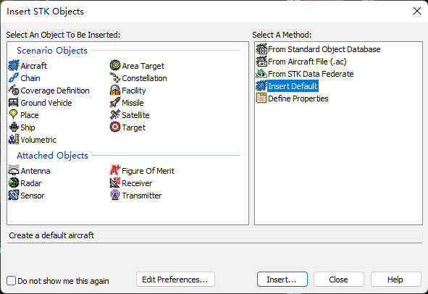Click the 'Constellation' label
This screenshot has width=428, height=294.
(144, 78)
